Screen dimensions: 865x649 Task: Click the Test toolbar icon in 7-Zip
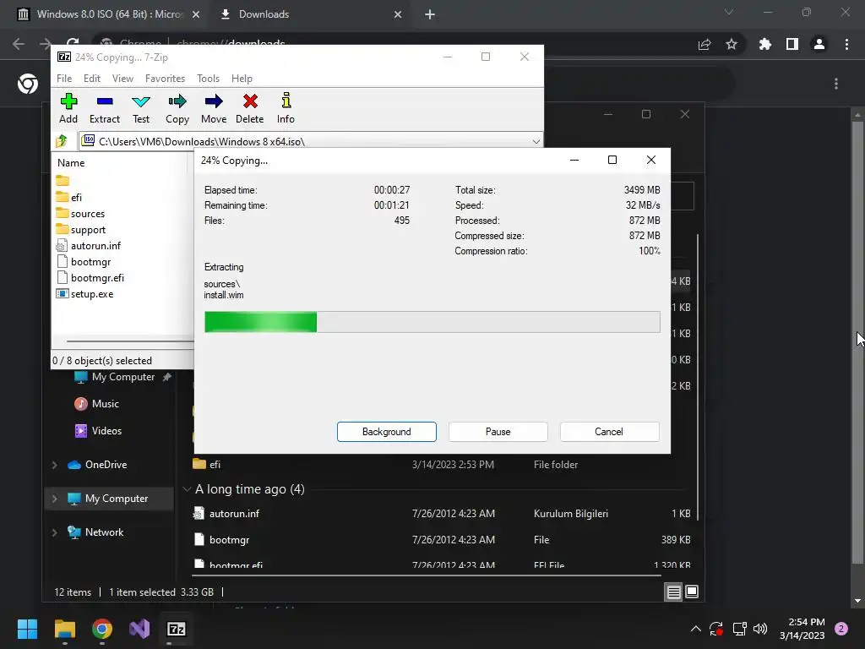[x=141, y=108]
